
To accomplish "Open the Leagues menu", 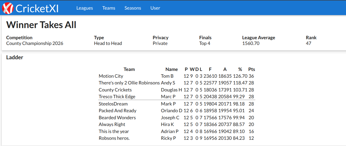I will point(84,8).
